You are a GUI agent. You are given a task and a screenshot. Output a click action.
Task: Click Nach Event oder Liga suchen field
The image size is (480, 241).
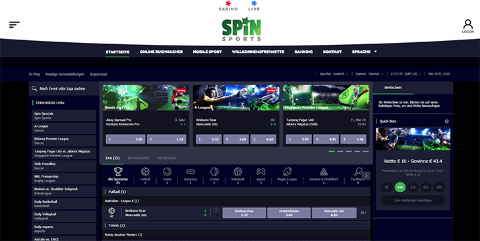64,88
